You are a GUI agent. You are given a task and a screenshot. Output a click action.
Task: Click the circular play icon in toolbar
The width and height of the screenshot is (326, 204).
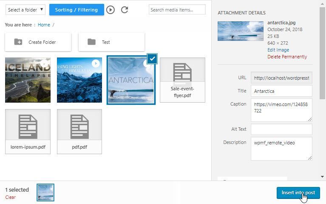click(111, 9)
